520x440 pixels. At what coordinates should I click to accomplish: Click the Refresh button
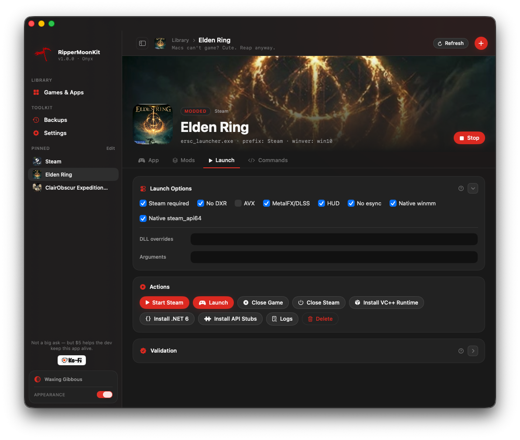pos(451,44)
